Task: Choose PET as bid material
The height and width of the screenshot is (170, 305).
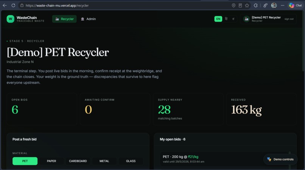Action: 25,161
